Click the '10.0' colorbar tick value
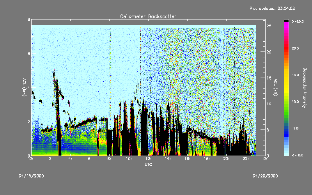The width and height of the screenshot is (312, 195). (x=295, y=102)
